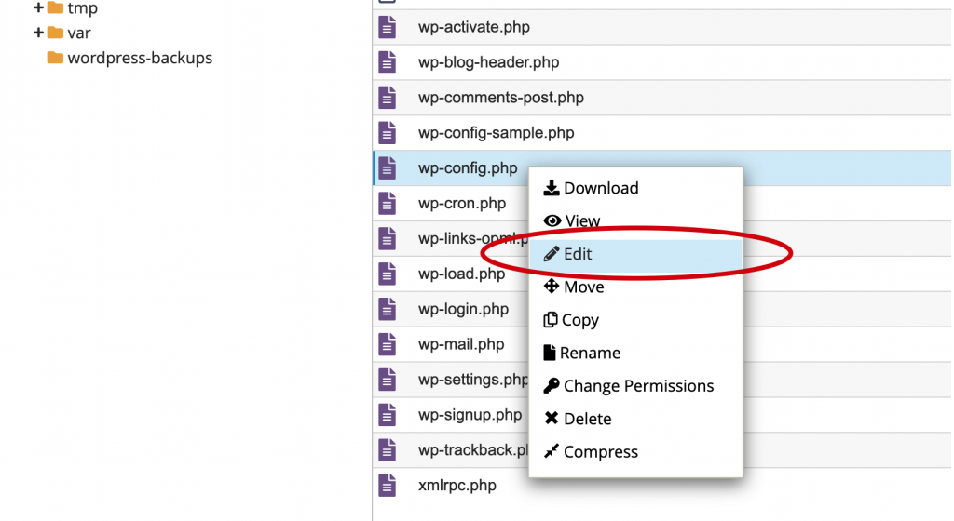Choose Delete from the context menu
Image resolution: width=954 pixels, height=521 pixels.
click(635, 419)
